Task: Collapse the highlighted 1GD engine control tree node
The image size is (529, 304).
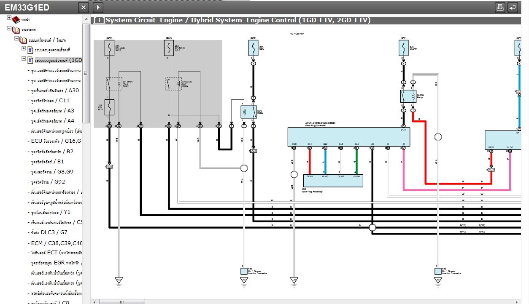Action: [24, 59]
